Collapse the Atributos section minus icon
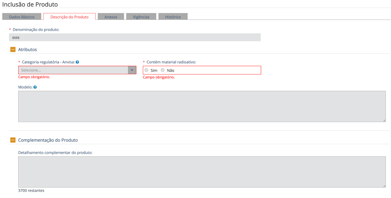Screen dimensions: 391x198 pos(13,49)
